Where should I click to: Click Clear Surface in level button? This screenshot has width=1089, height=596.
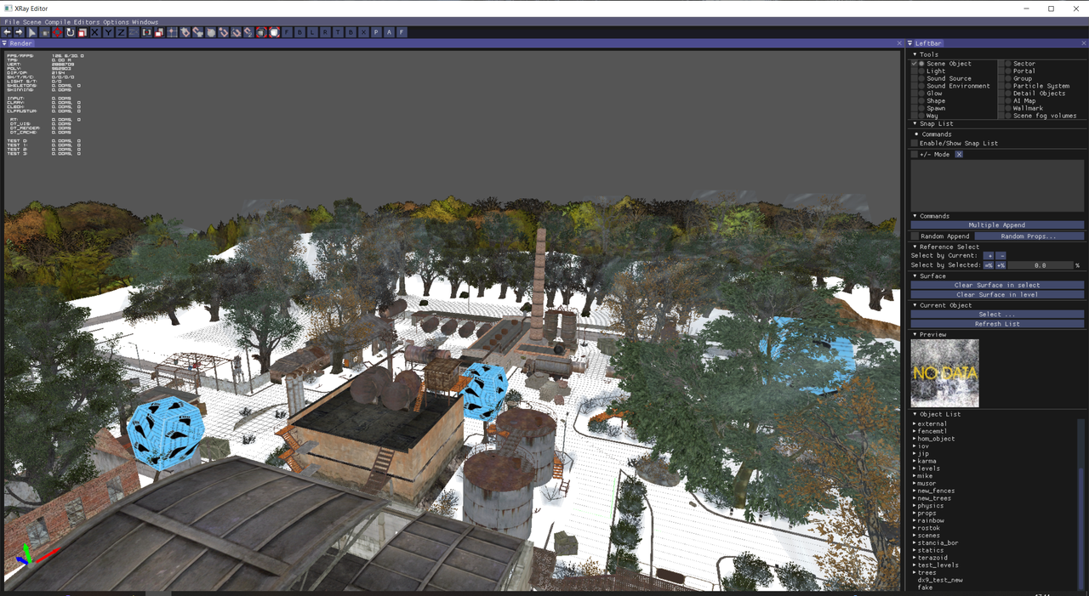tap(997, 294)
